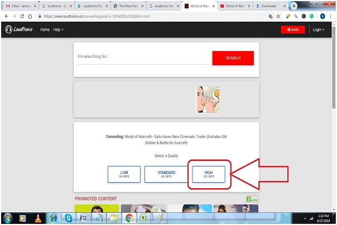337x225 pixels.
Task: Reload the current page
Action: coord(22,16)
